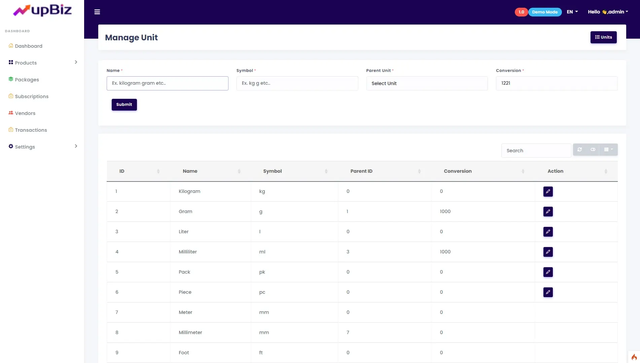Screen dimensions: 640x363
Task: Edit the Kilogram unit row
Action: pos(548,192)
